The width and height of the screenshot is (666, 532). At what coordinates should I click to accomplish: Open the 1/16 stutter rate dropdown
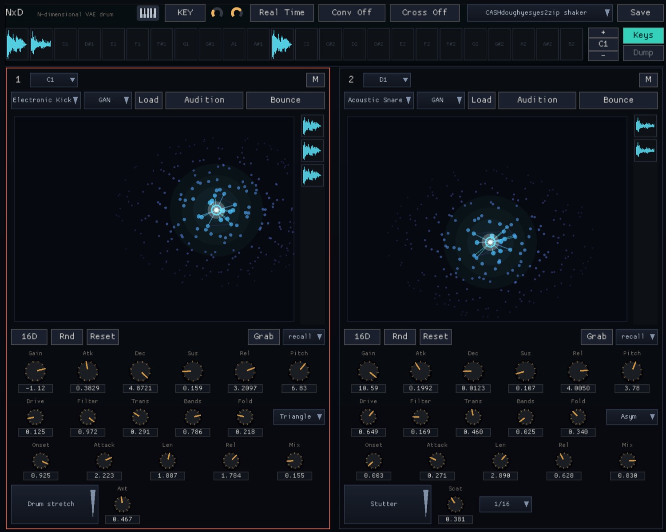tap(505, 504)
